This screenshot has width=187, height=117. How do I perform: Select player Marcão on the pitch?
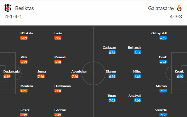[161, 86]
